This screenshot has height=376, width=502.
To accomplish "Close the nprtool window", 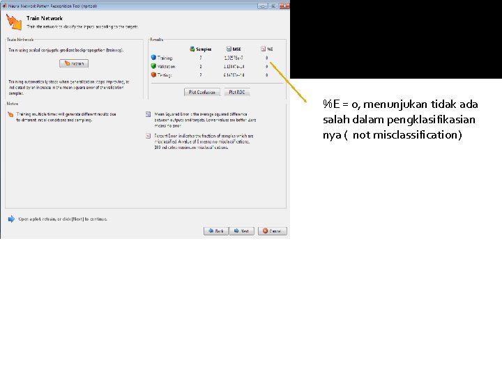I will pyautogui.click(x=284, y=6).
